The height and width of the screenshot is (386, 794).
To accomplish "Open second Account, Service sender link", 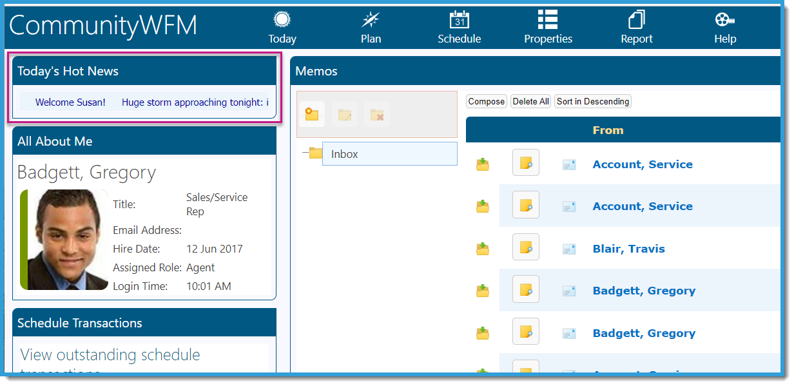I will tap(643, 206).
